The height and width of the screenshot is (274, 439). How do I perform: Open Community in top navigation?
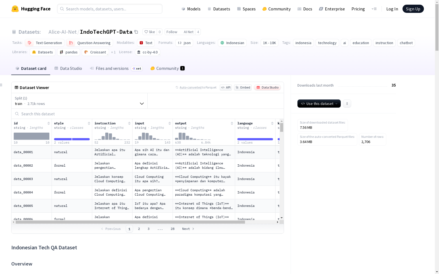(x=277, y=9)
